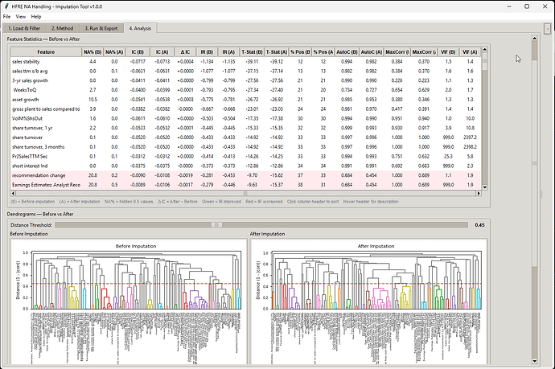
Task: Click the app icon in the title bar
Action: [x=8, y=6]
